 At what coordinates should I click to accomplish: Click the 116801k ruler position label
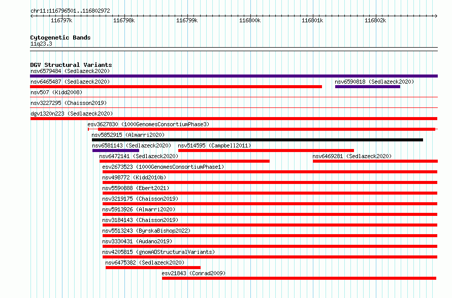pos(312,21)
